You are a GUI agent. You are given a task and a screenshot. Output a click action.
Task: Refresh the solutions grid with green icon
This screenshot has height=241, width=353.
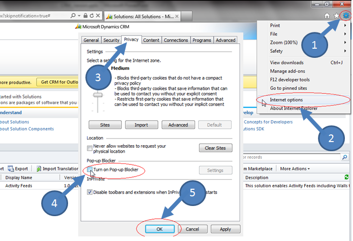[x=346, y=177]
